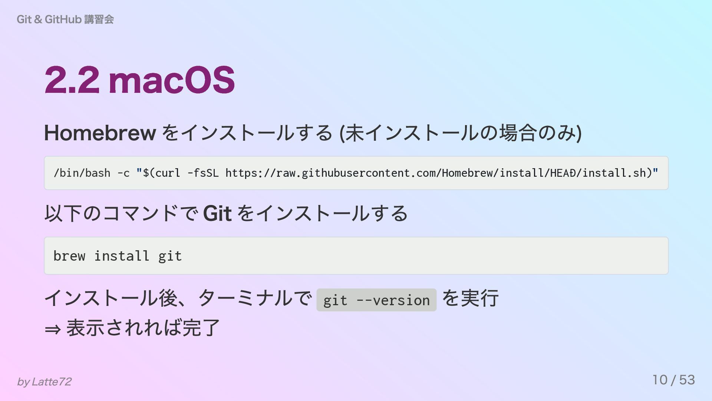The width and height of the screenshot is (712, 401).
Task: Click the (未インストールの場合のみ) parenthetical
Action: pos(461,133)
